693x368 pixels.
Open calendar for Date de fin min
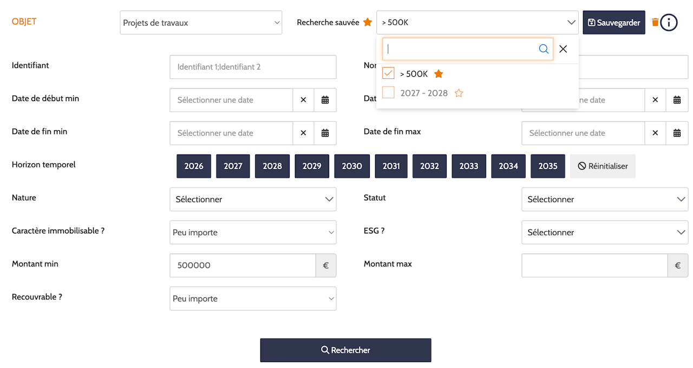(x=325, y=133)
